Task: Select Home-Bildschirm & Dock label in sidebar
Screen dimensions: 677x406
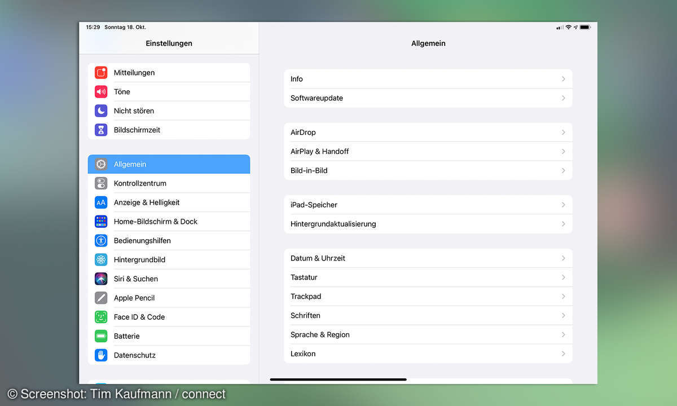Action: [156, 222]
